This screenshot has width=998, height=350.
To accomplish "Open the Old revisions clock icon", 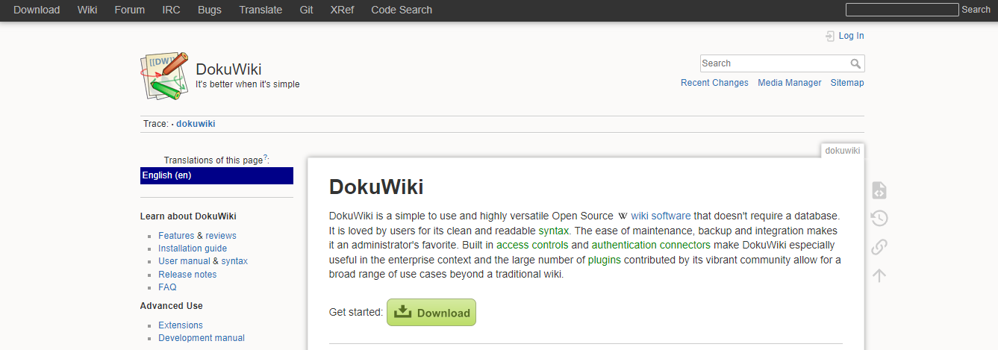I will pyautogui.click(x=879, y=218).
